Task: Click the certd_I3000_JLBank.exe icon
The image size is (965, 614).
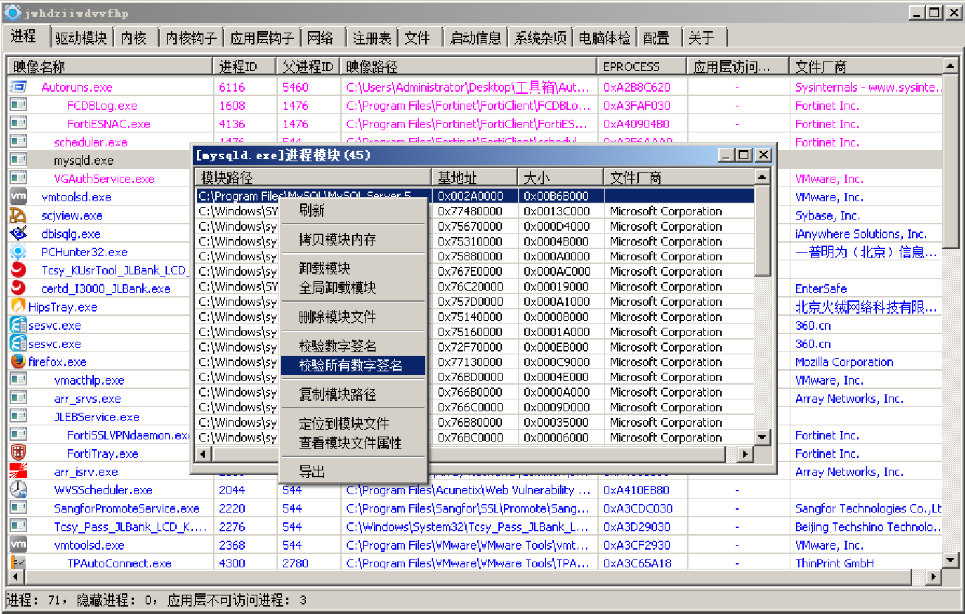Action: 18,288
